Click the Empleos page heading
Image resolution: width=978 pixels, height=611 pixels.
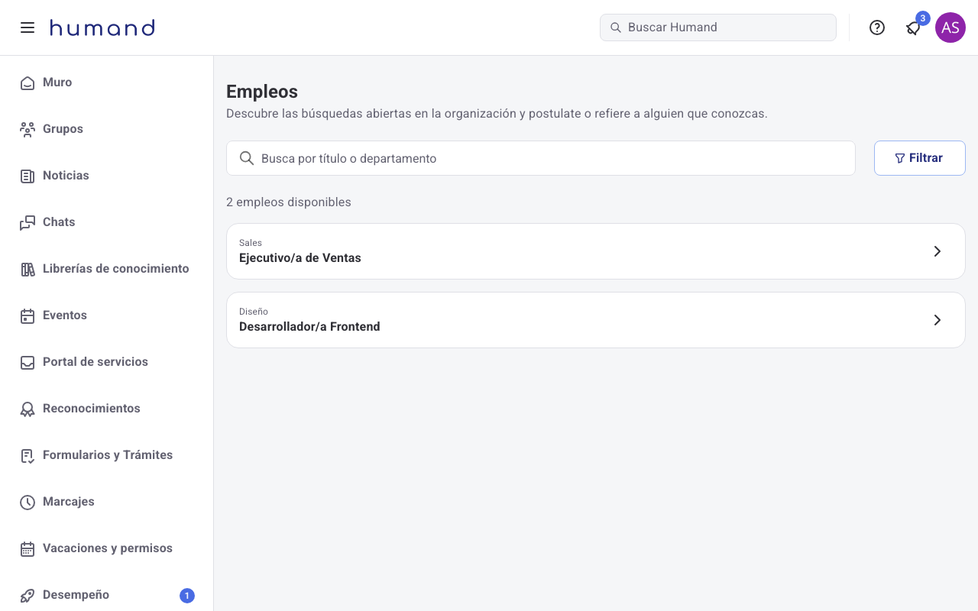click(x=262, y=92)
